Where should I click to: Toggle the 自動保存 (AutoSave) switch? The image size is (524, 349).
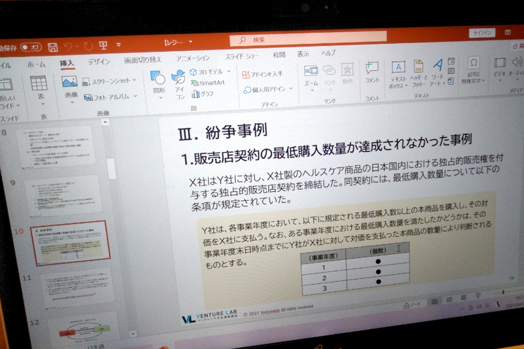coord(31,47)
